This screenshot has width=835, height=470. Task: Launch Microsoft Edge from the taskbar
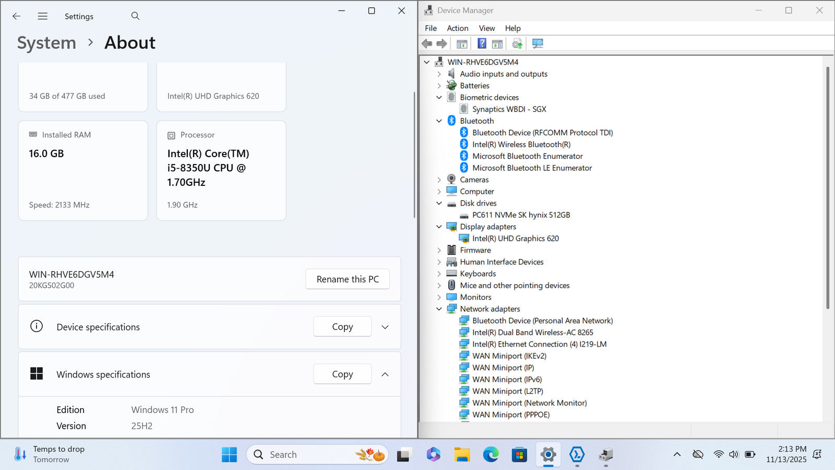tap(491, 454)
